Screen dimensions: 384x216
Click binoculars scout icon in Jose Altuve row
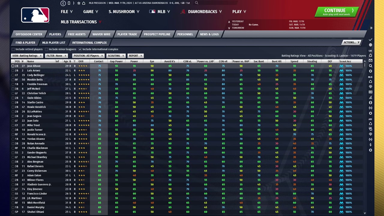341,66
